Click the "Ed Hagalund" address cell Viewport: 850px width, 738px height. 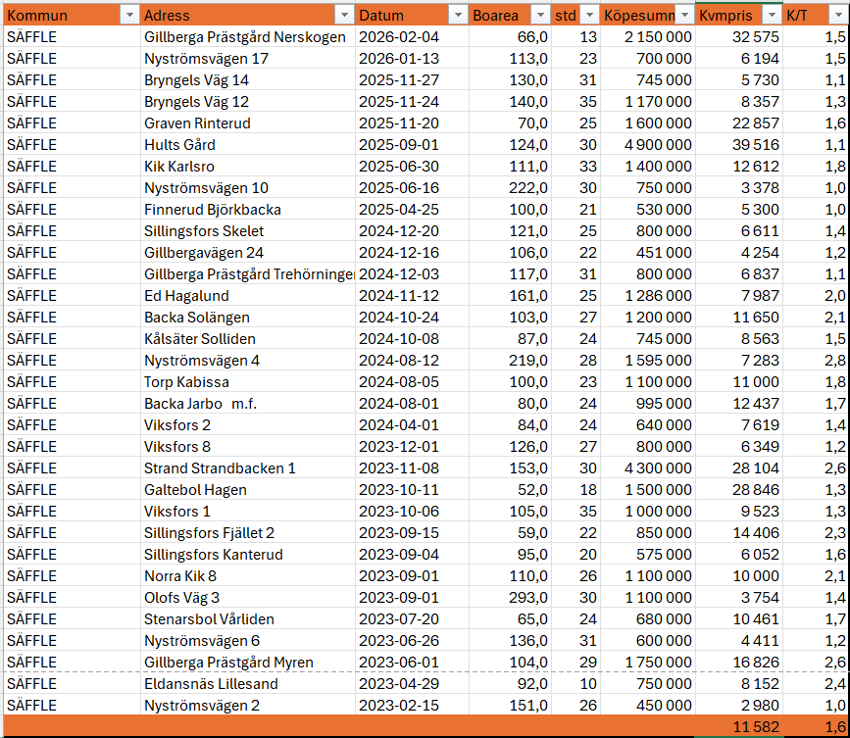coord(248,296)
